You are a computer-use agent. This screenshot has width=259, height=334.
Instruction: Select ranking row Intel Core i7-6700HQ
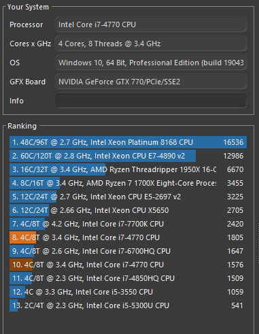coord(128,251)
